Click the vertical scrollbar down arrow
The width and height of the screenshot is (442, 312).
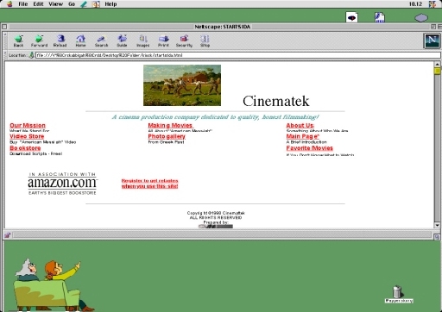click(437, 225)
